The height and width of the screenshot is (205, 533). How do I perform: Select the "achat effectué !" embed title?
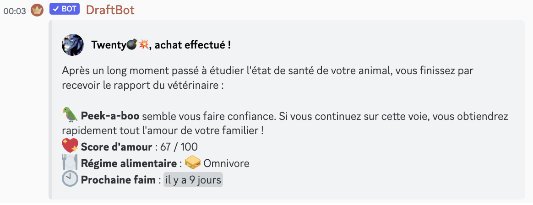click(x=192, y=45)
